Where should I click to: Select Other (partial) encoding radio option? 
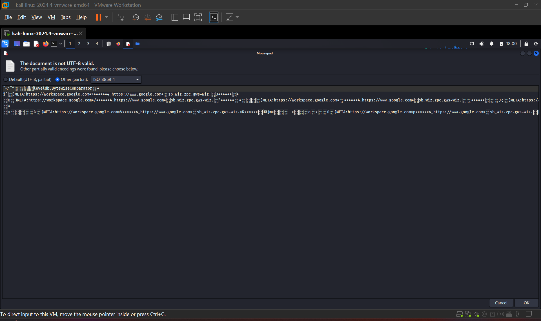[72, 79]
